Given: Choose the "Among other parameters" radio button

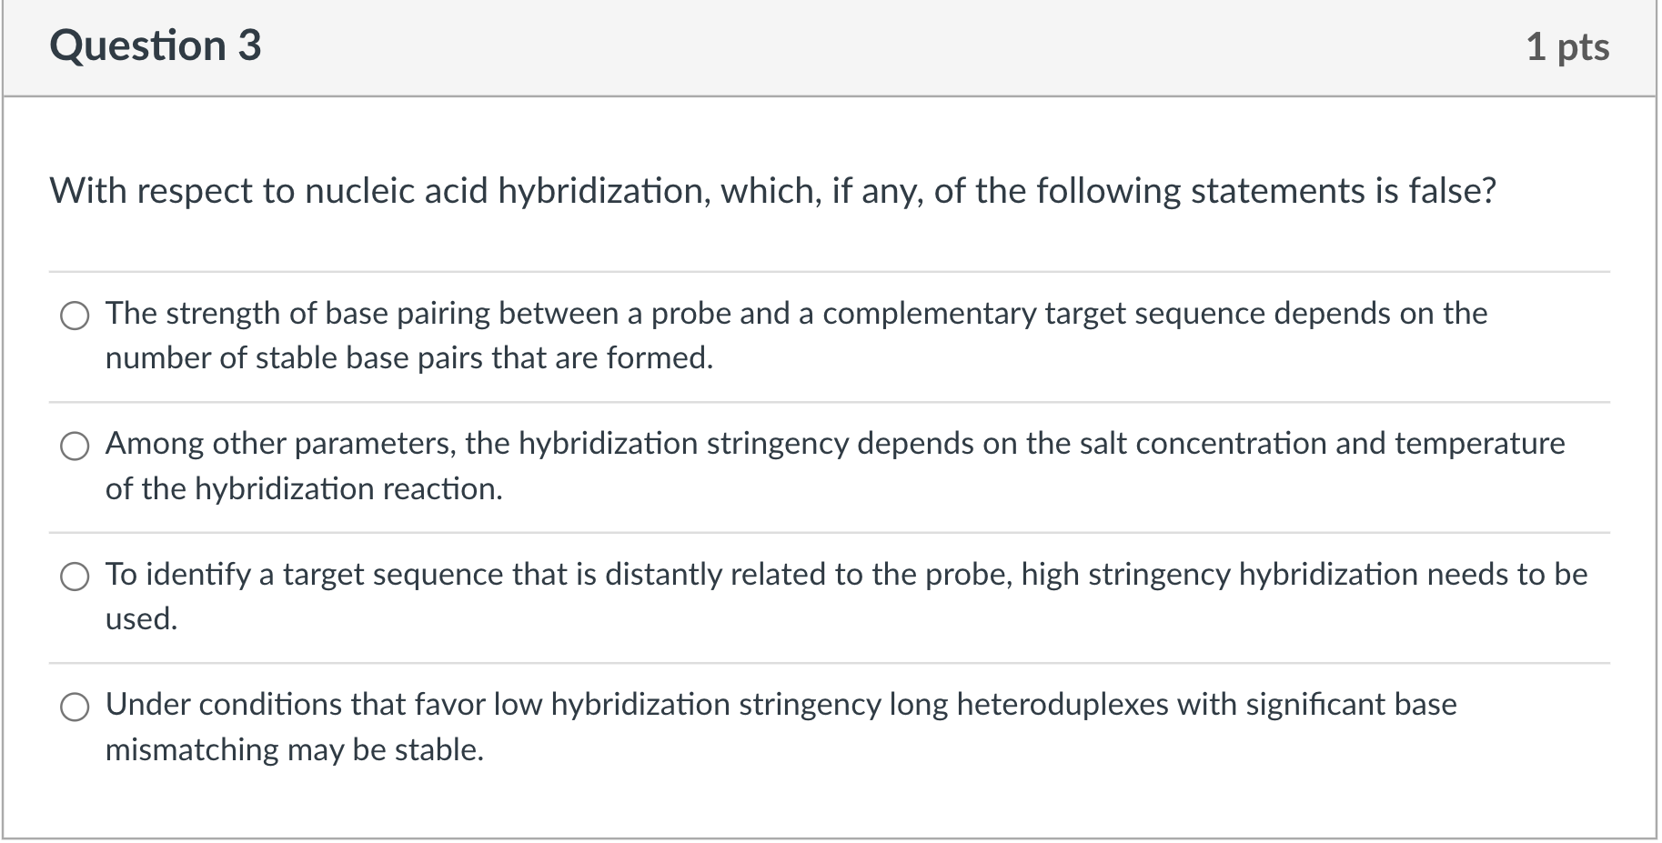Looking at the screenshot, I should 75,447.
